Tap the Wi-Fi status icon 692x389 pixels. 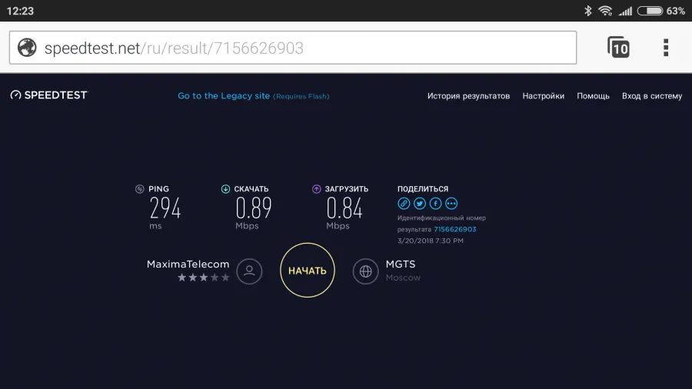click(605, 11)
